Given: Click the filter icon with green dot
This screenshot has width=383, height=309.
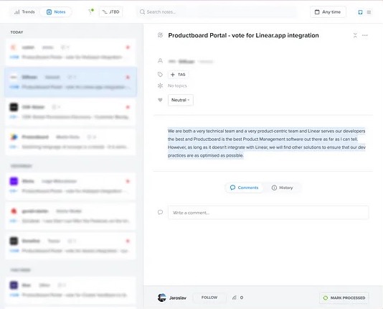Looking at the screenshot, I should point(91,11).
